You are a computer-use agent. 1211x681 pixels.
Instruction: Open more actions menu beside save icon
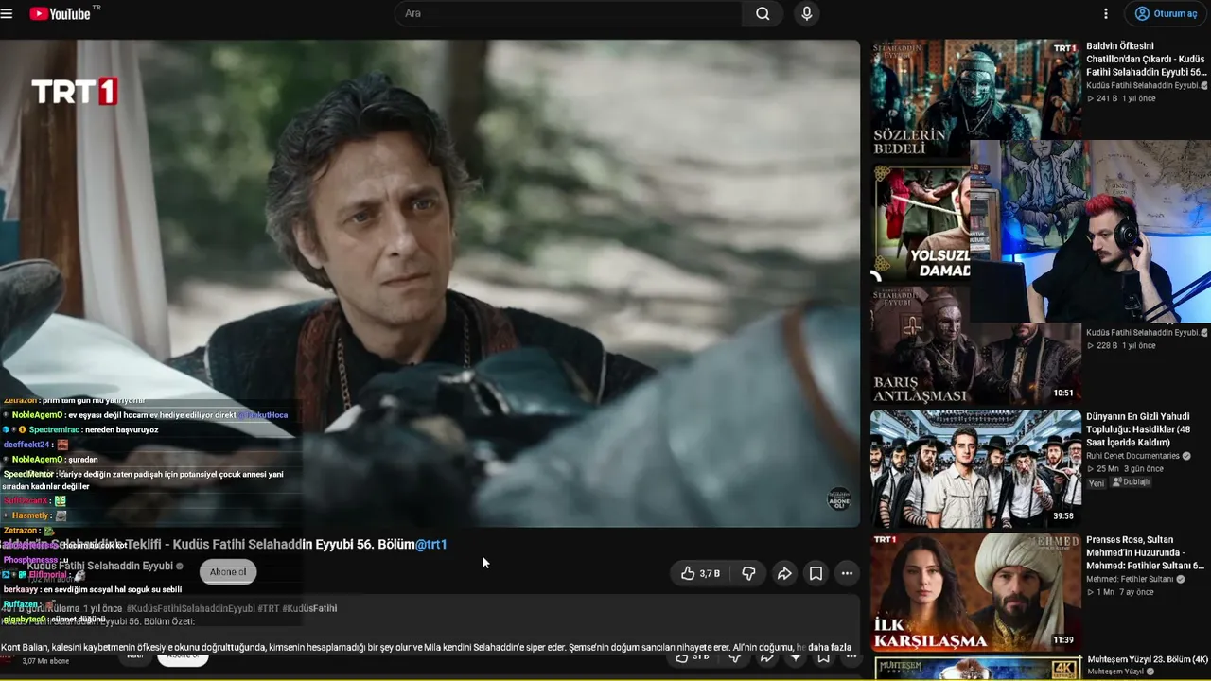point(847,573)
